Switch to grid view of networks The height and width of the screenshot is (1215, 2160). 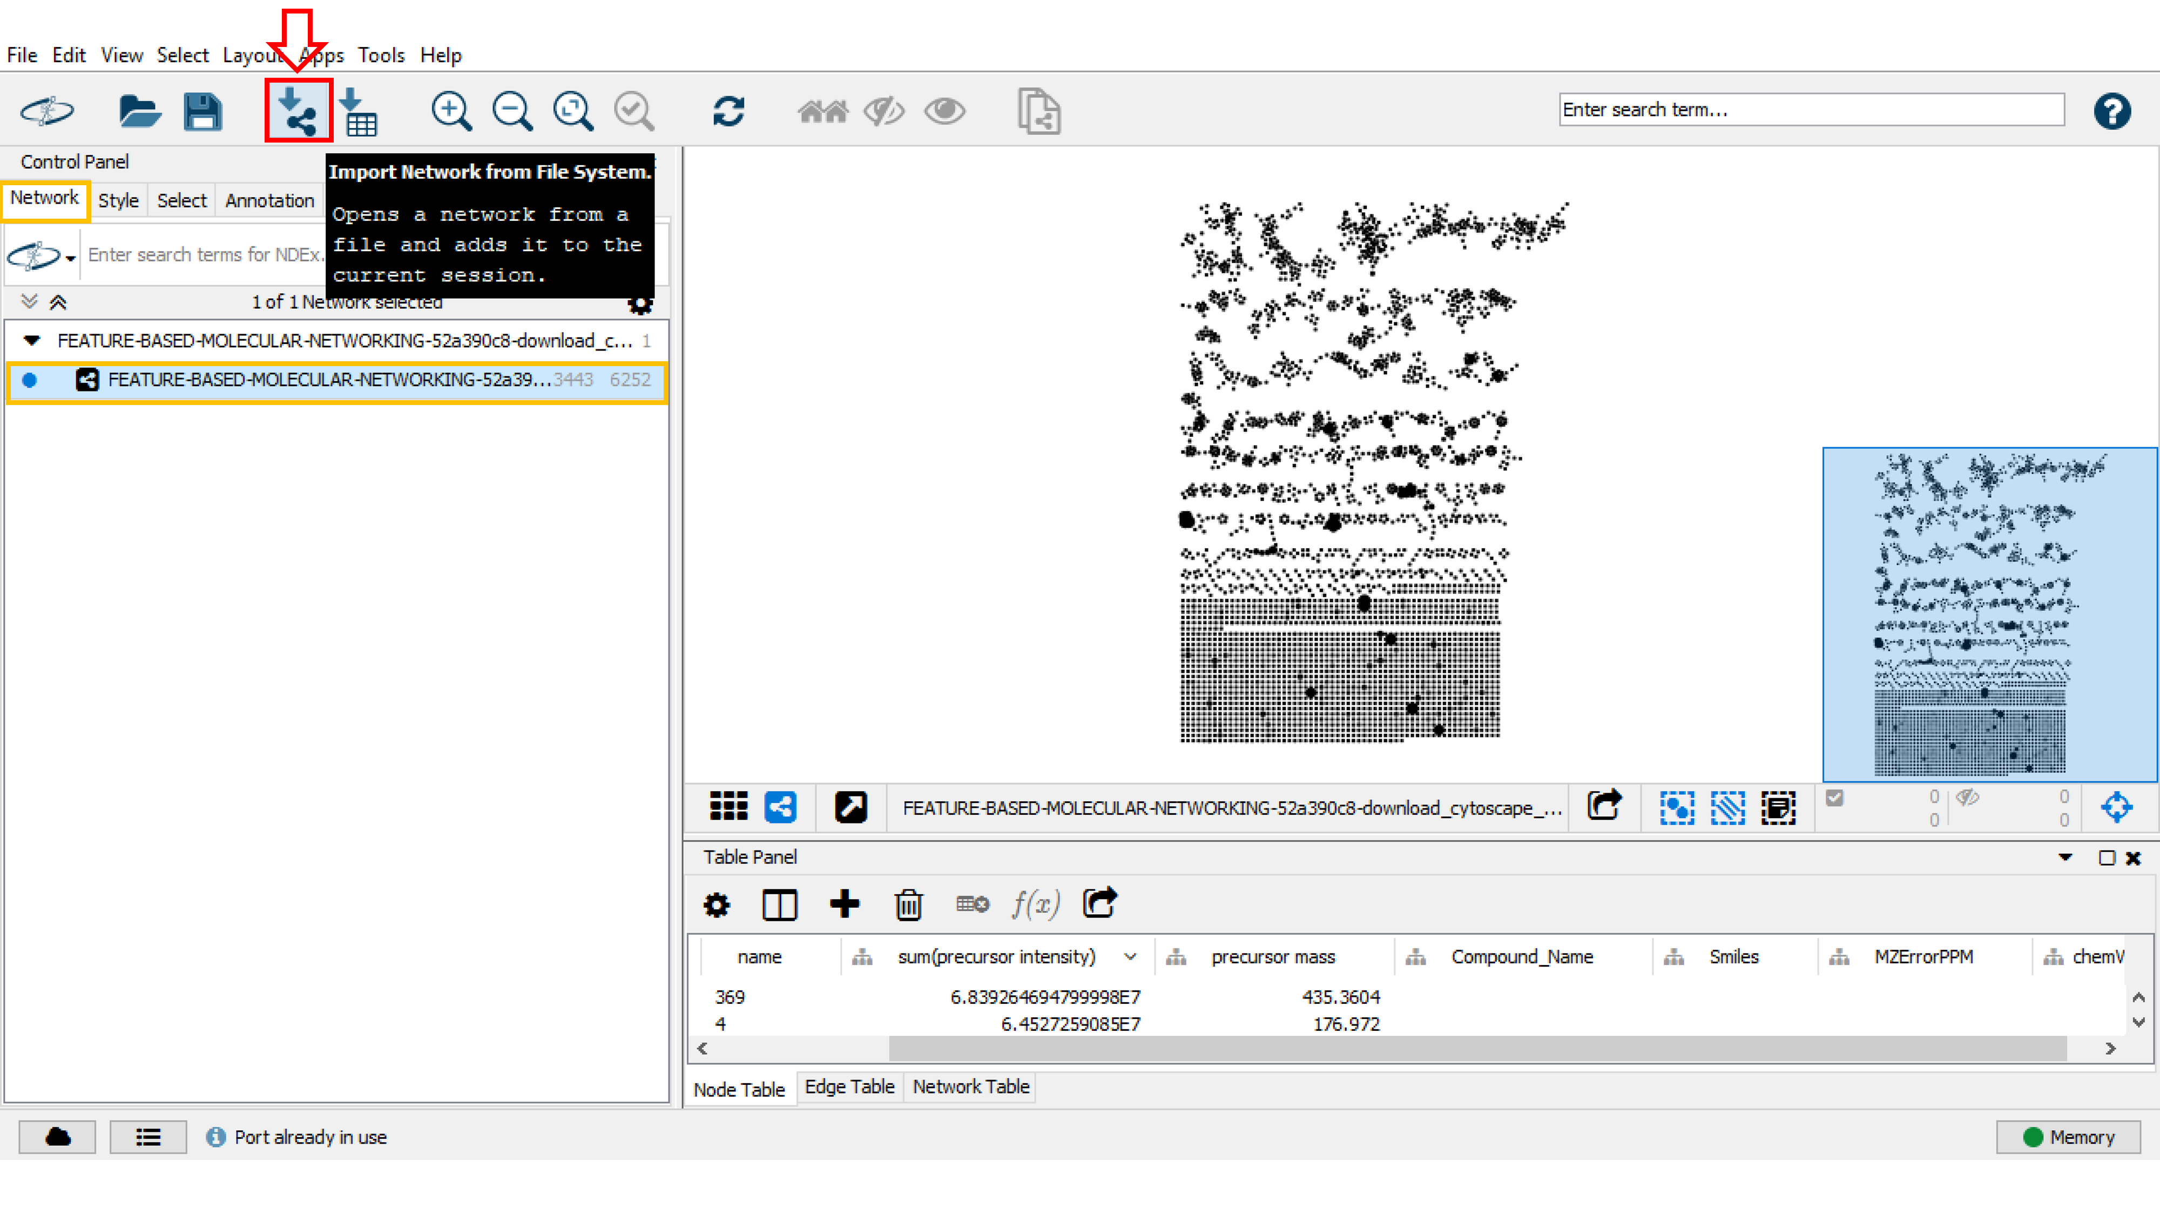coord(728,807)
